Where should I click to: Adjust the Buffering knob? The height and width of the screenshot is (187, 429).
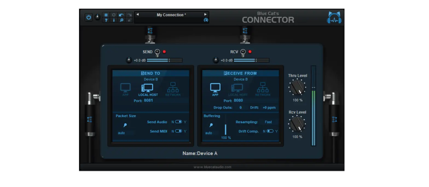pyautogui.click(x=211, y=125)
